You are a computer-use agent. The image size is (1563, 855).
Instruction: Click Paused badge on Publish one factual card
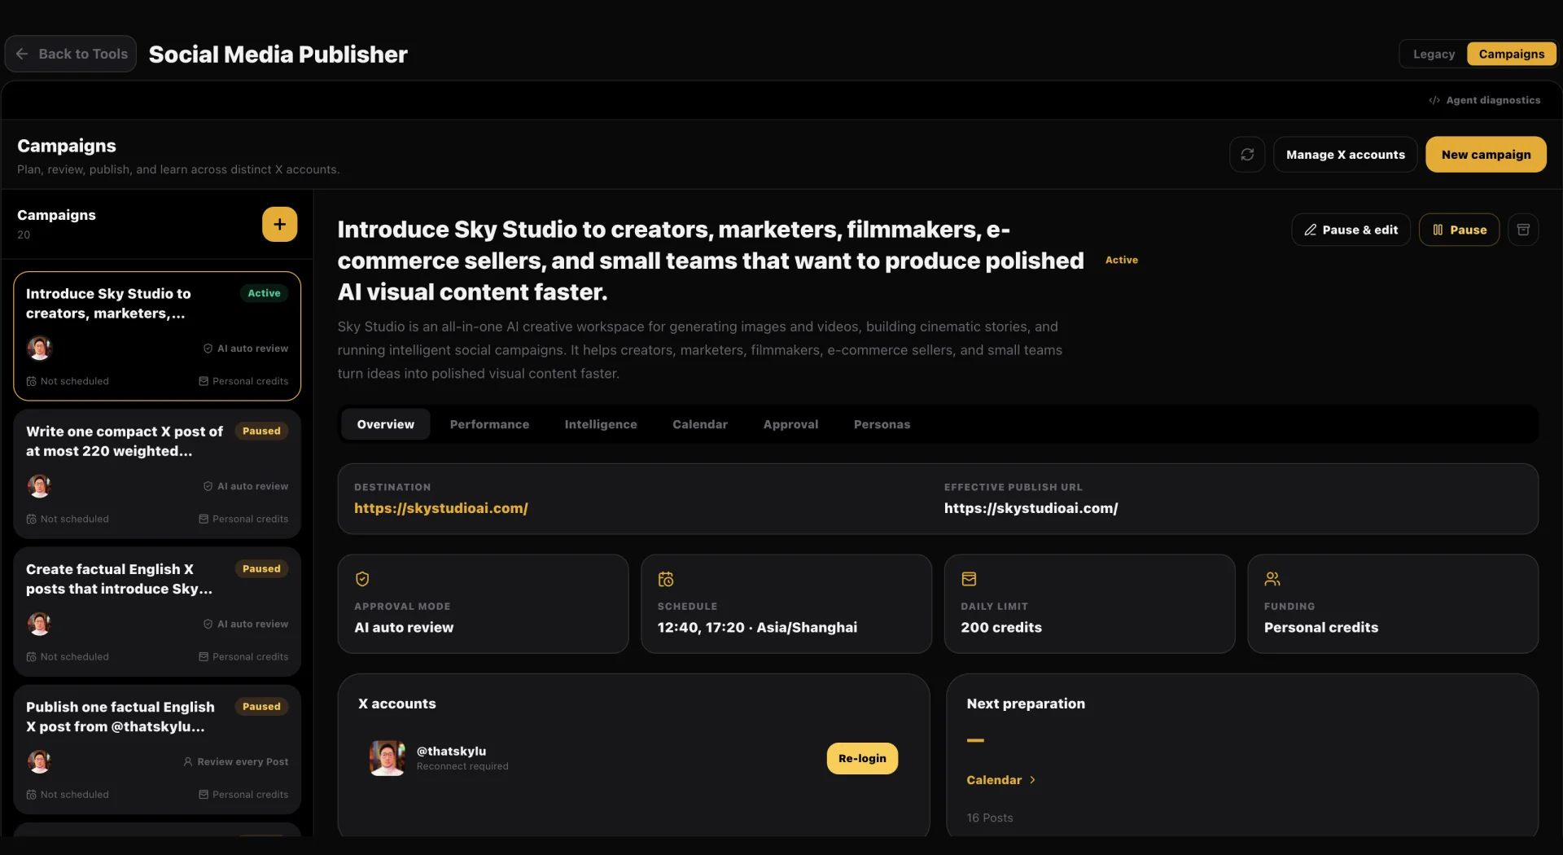tap(261, 707)
